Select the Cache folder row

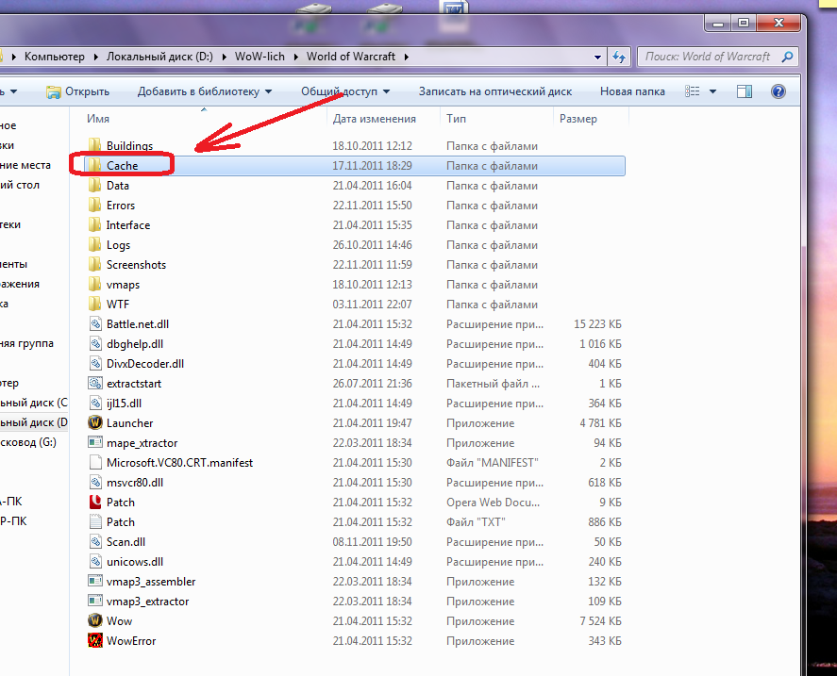click(354, 165)
